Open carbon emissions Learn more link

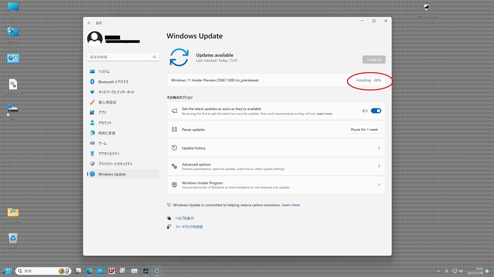[290, 205]
